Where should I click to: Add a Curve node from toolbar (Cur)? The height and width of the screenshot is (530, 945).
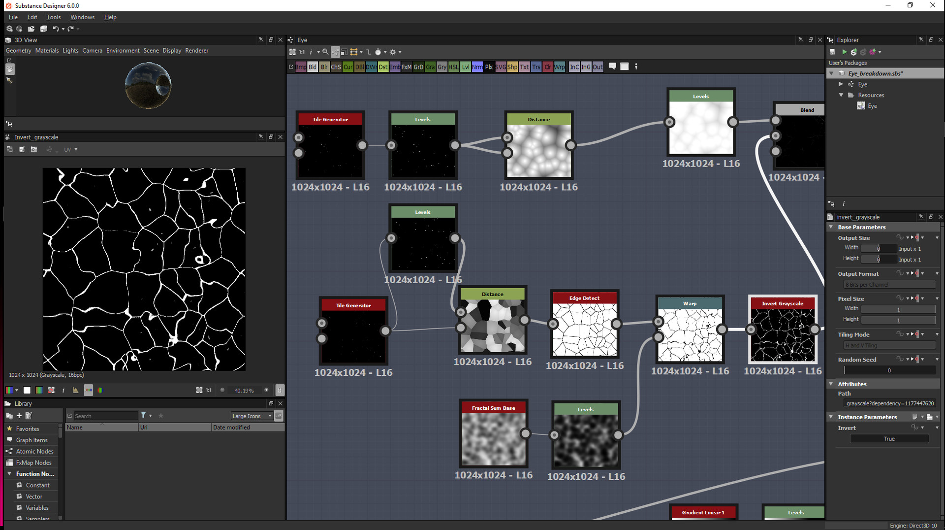point(348,67)
